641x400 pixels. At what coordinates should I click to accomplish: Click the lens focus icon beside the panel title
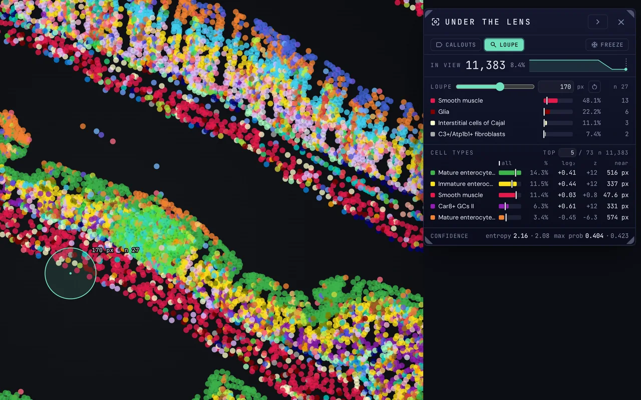point(435,22)
